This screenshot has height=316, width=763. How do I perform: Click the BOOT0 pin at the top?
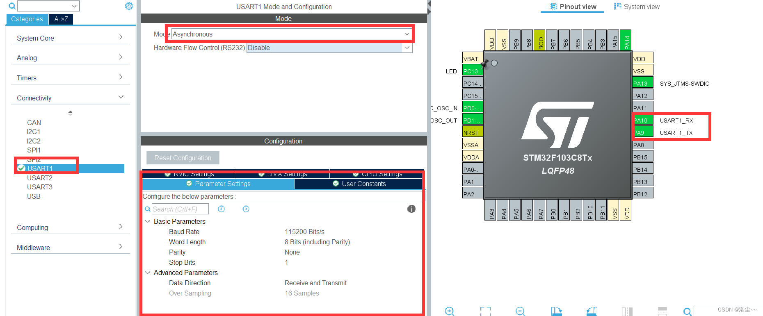pos(539,40)
